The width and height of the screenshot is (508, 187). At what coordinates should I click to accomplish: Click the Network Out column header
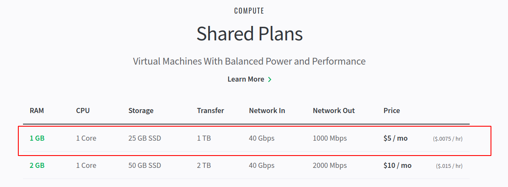coord(334,110)
